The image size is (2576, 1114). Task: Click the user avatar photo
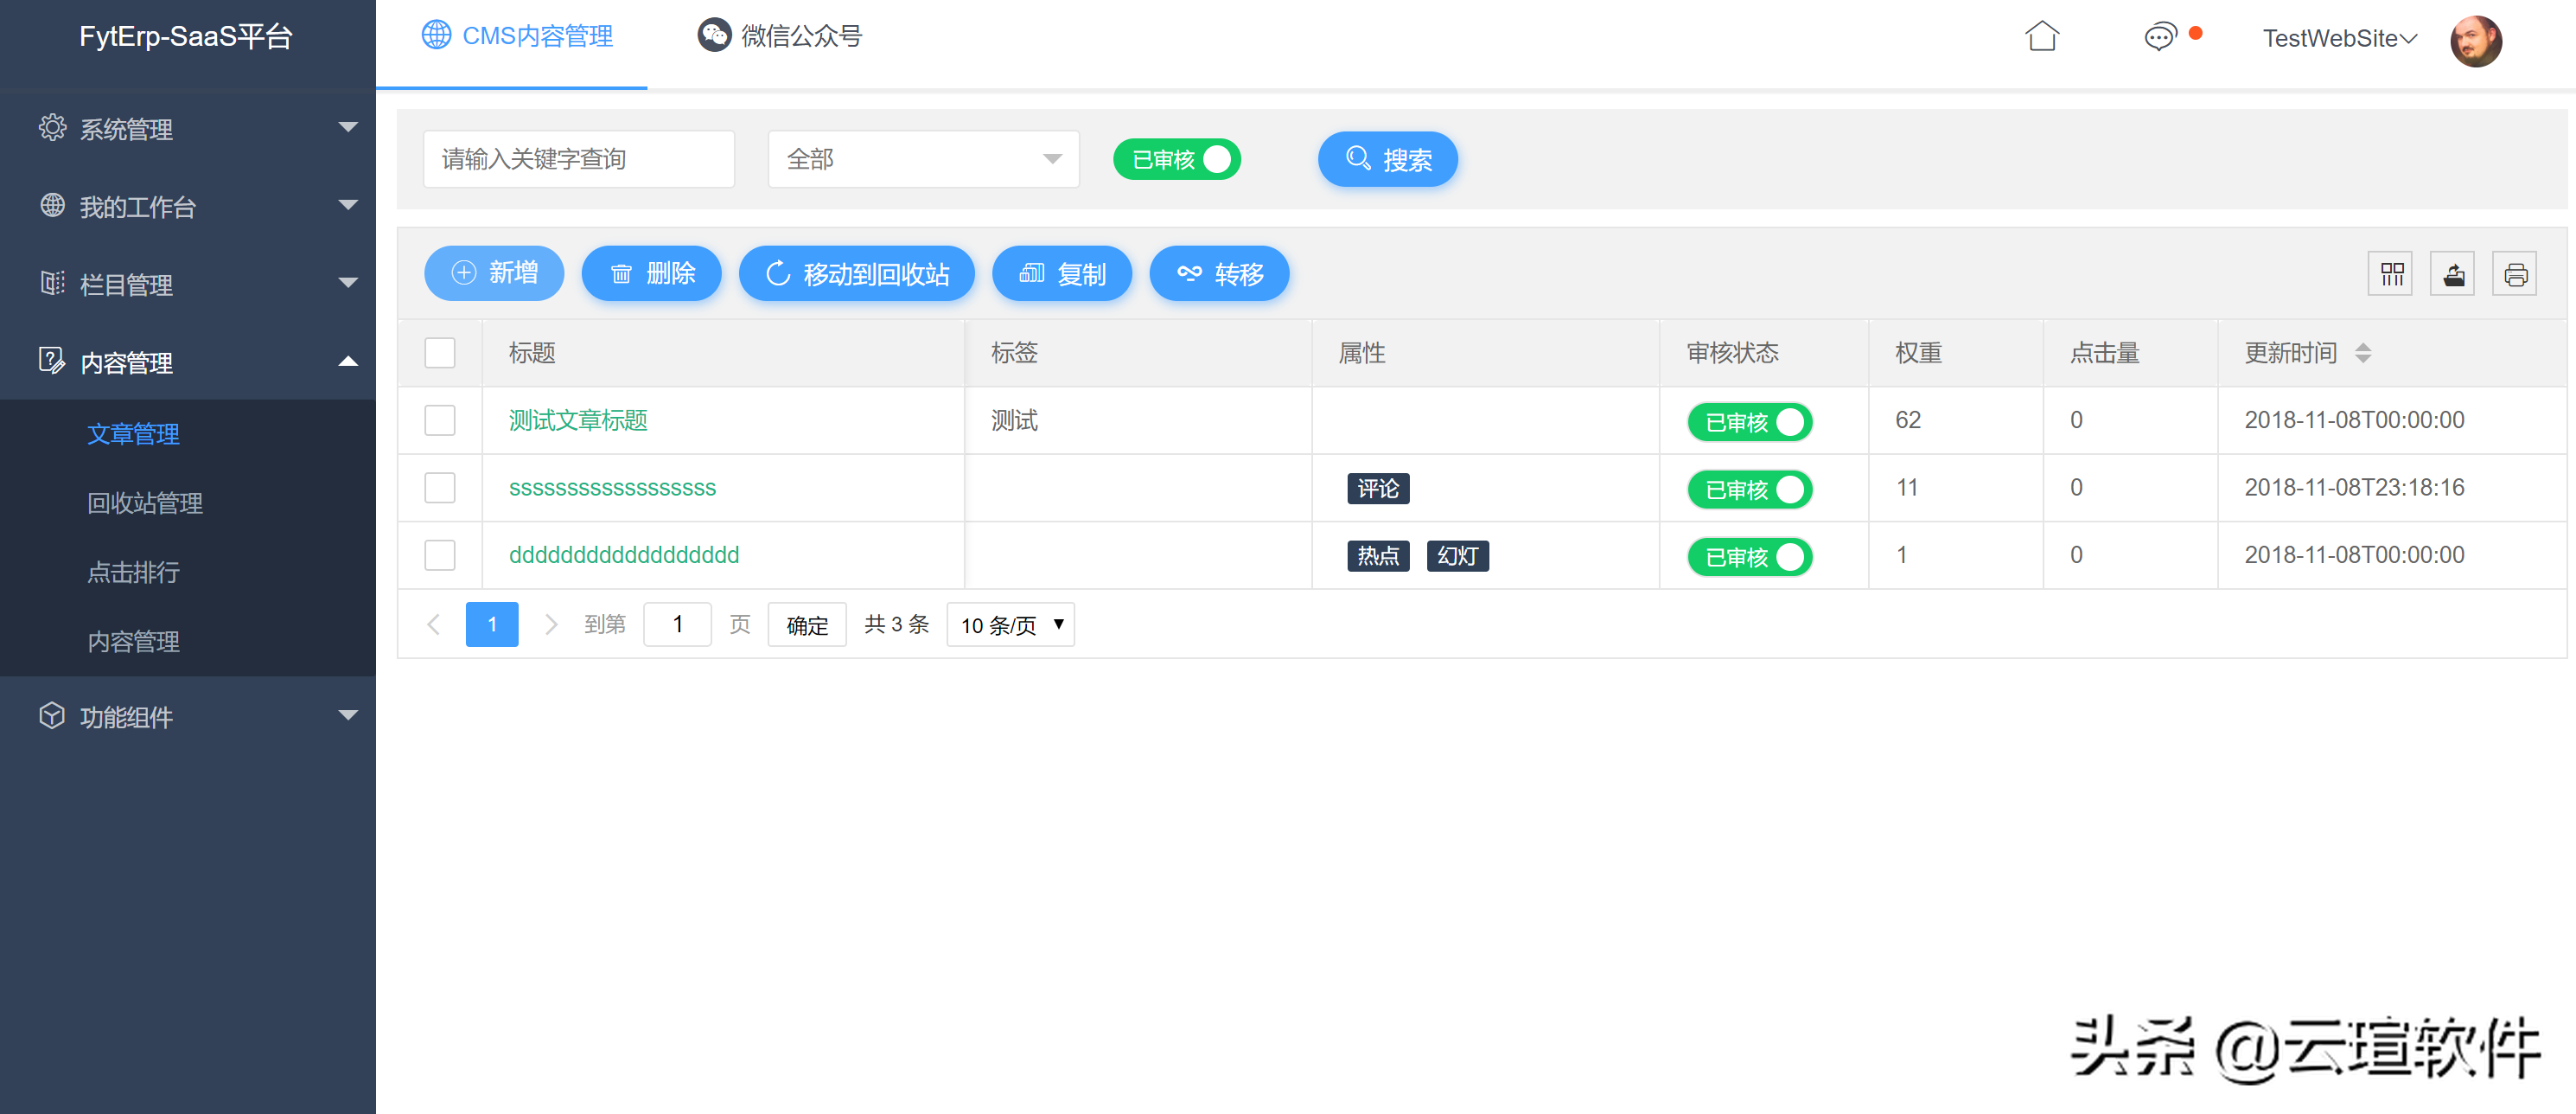(2475, 41)
